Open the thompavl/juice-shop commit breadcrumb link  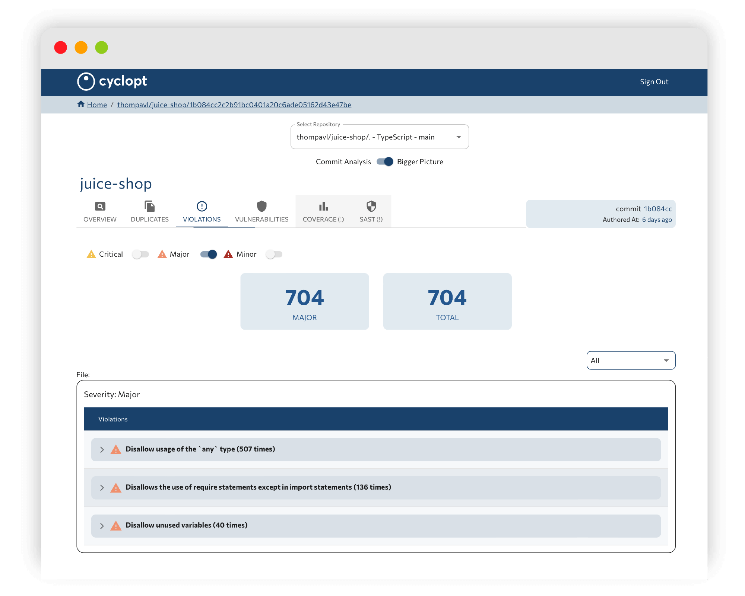coord(234,105)
